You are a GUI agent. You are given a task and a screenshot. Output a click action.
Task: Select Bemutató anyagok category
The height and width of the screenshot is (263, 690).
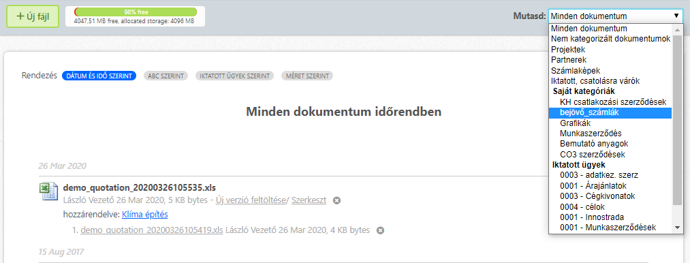point(610,144)
